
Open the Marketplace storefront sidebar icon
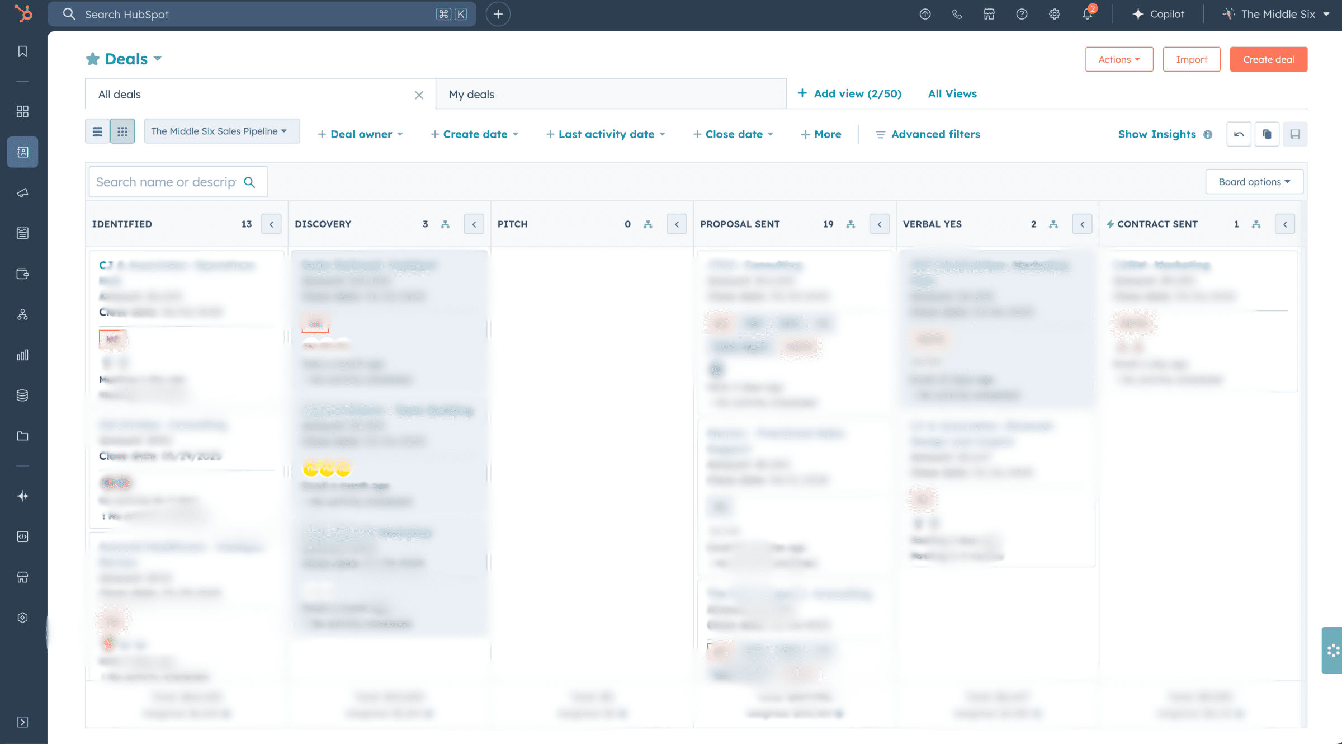coord(22,577)
